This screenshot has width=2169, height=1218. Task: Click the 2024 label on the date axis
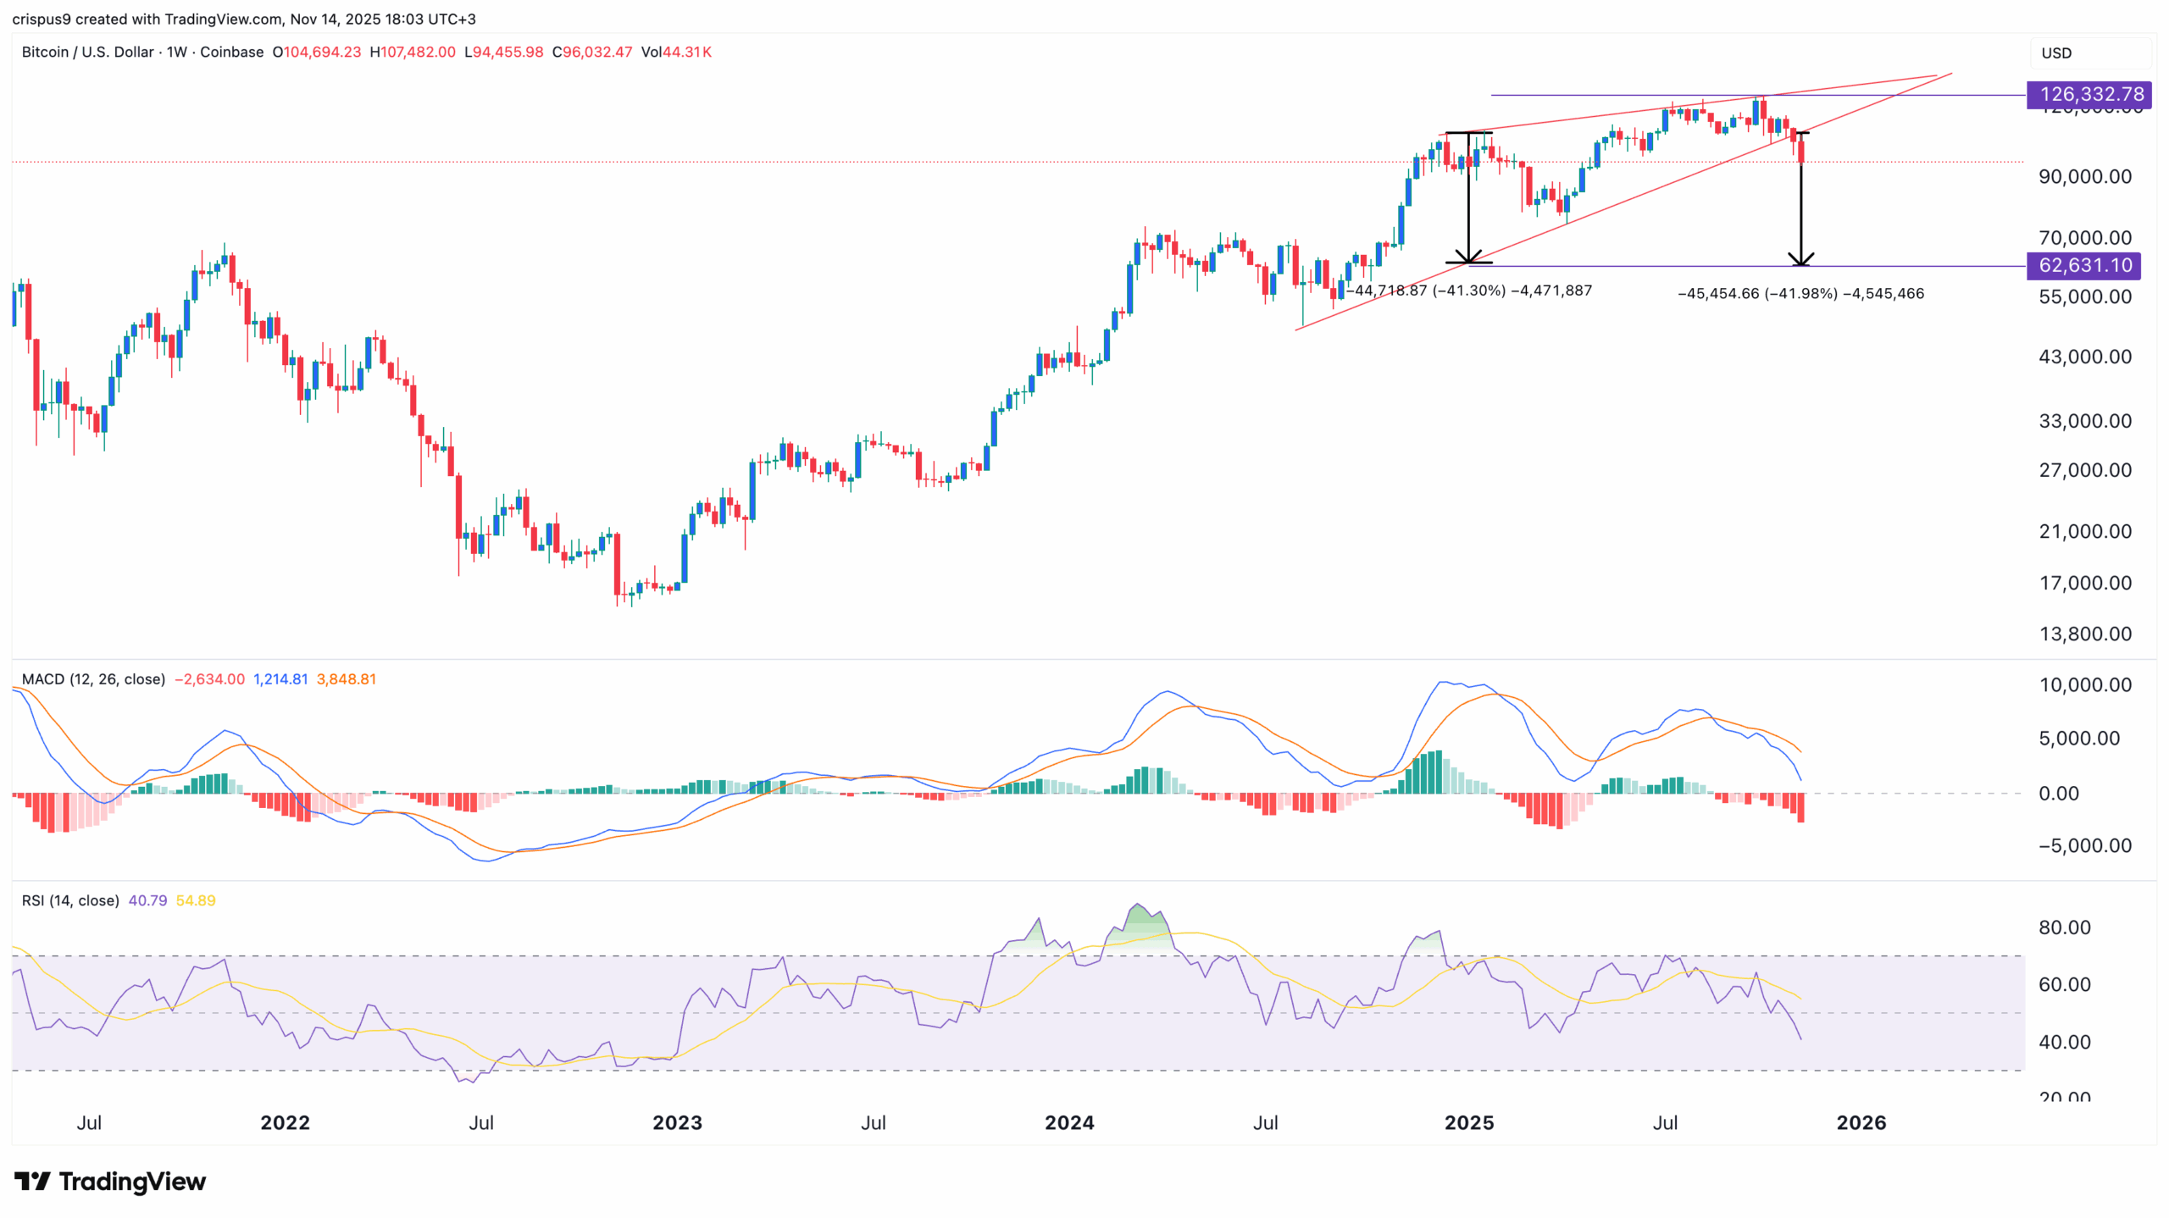1069,1122
